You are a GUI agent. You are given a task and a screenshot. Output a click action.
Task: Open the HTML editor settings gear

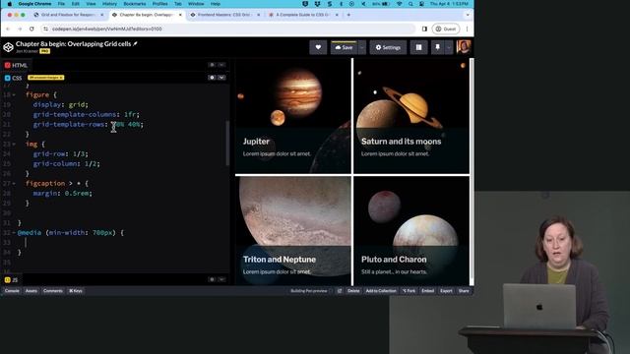(x=213, y=65)
